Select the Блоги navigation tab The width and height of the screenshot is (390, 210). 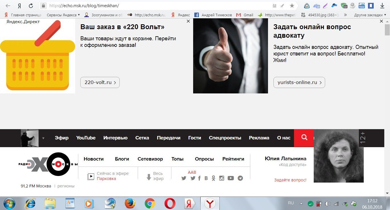(122, 159)
